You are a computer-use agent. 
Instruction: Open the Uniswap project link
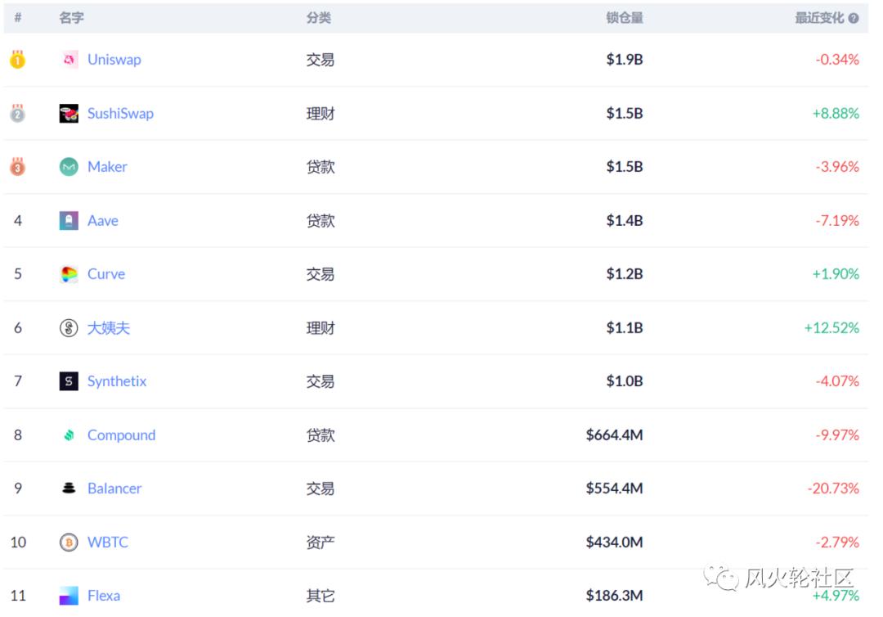pos(114,60)
